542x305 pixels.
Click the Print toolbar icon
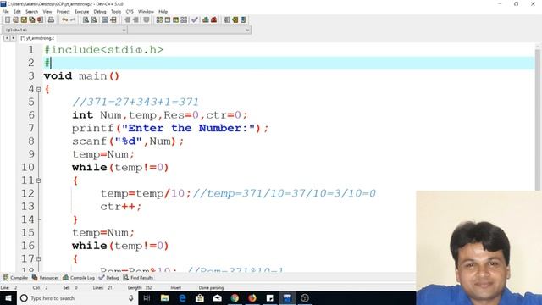pyautogui.click(x=51, y=20)
